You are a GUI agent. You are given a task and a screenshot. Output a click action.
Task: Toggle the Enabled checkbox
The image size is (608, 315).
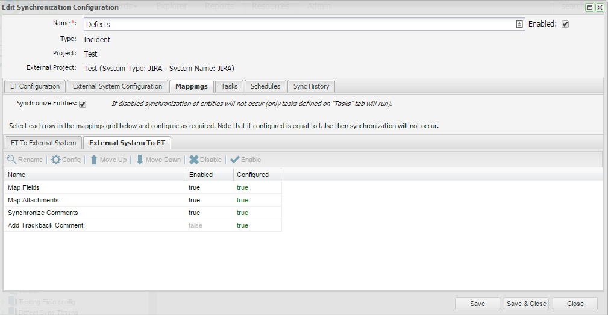(x=565, y=25)
